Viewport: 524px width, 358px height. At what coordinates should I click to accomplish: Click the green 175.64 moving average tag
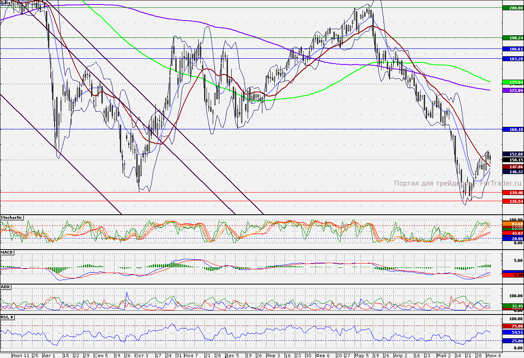[x=513, y=82]
